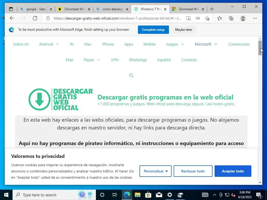
Task: Close the como descarga tab
Action: 127,9
